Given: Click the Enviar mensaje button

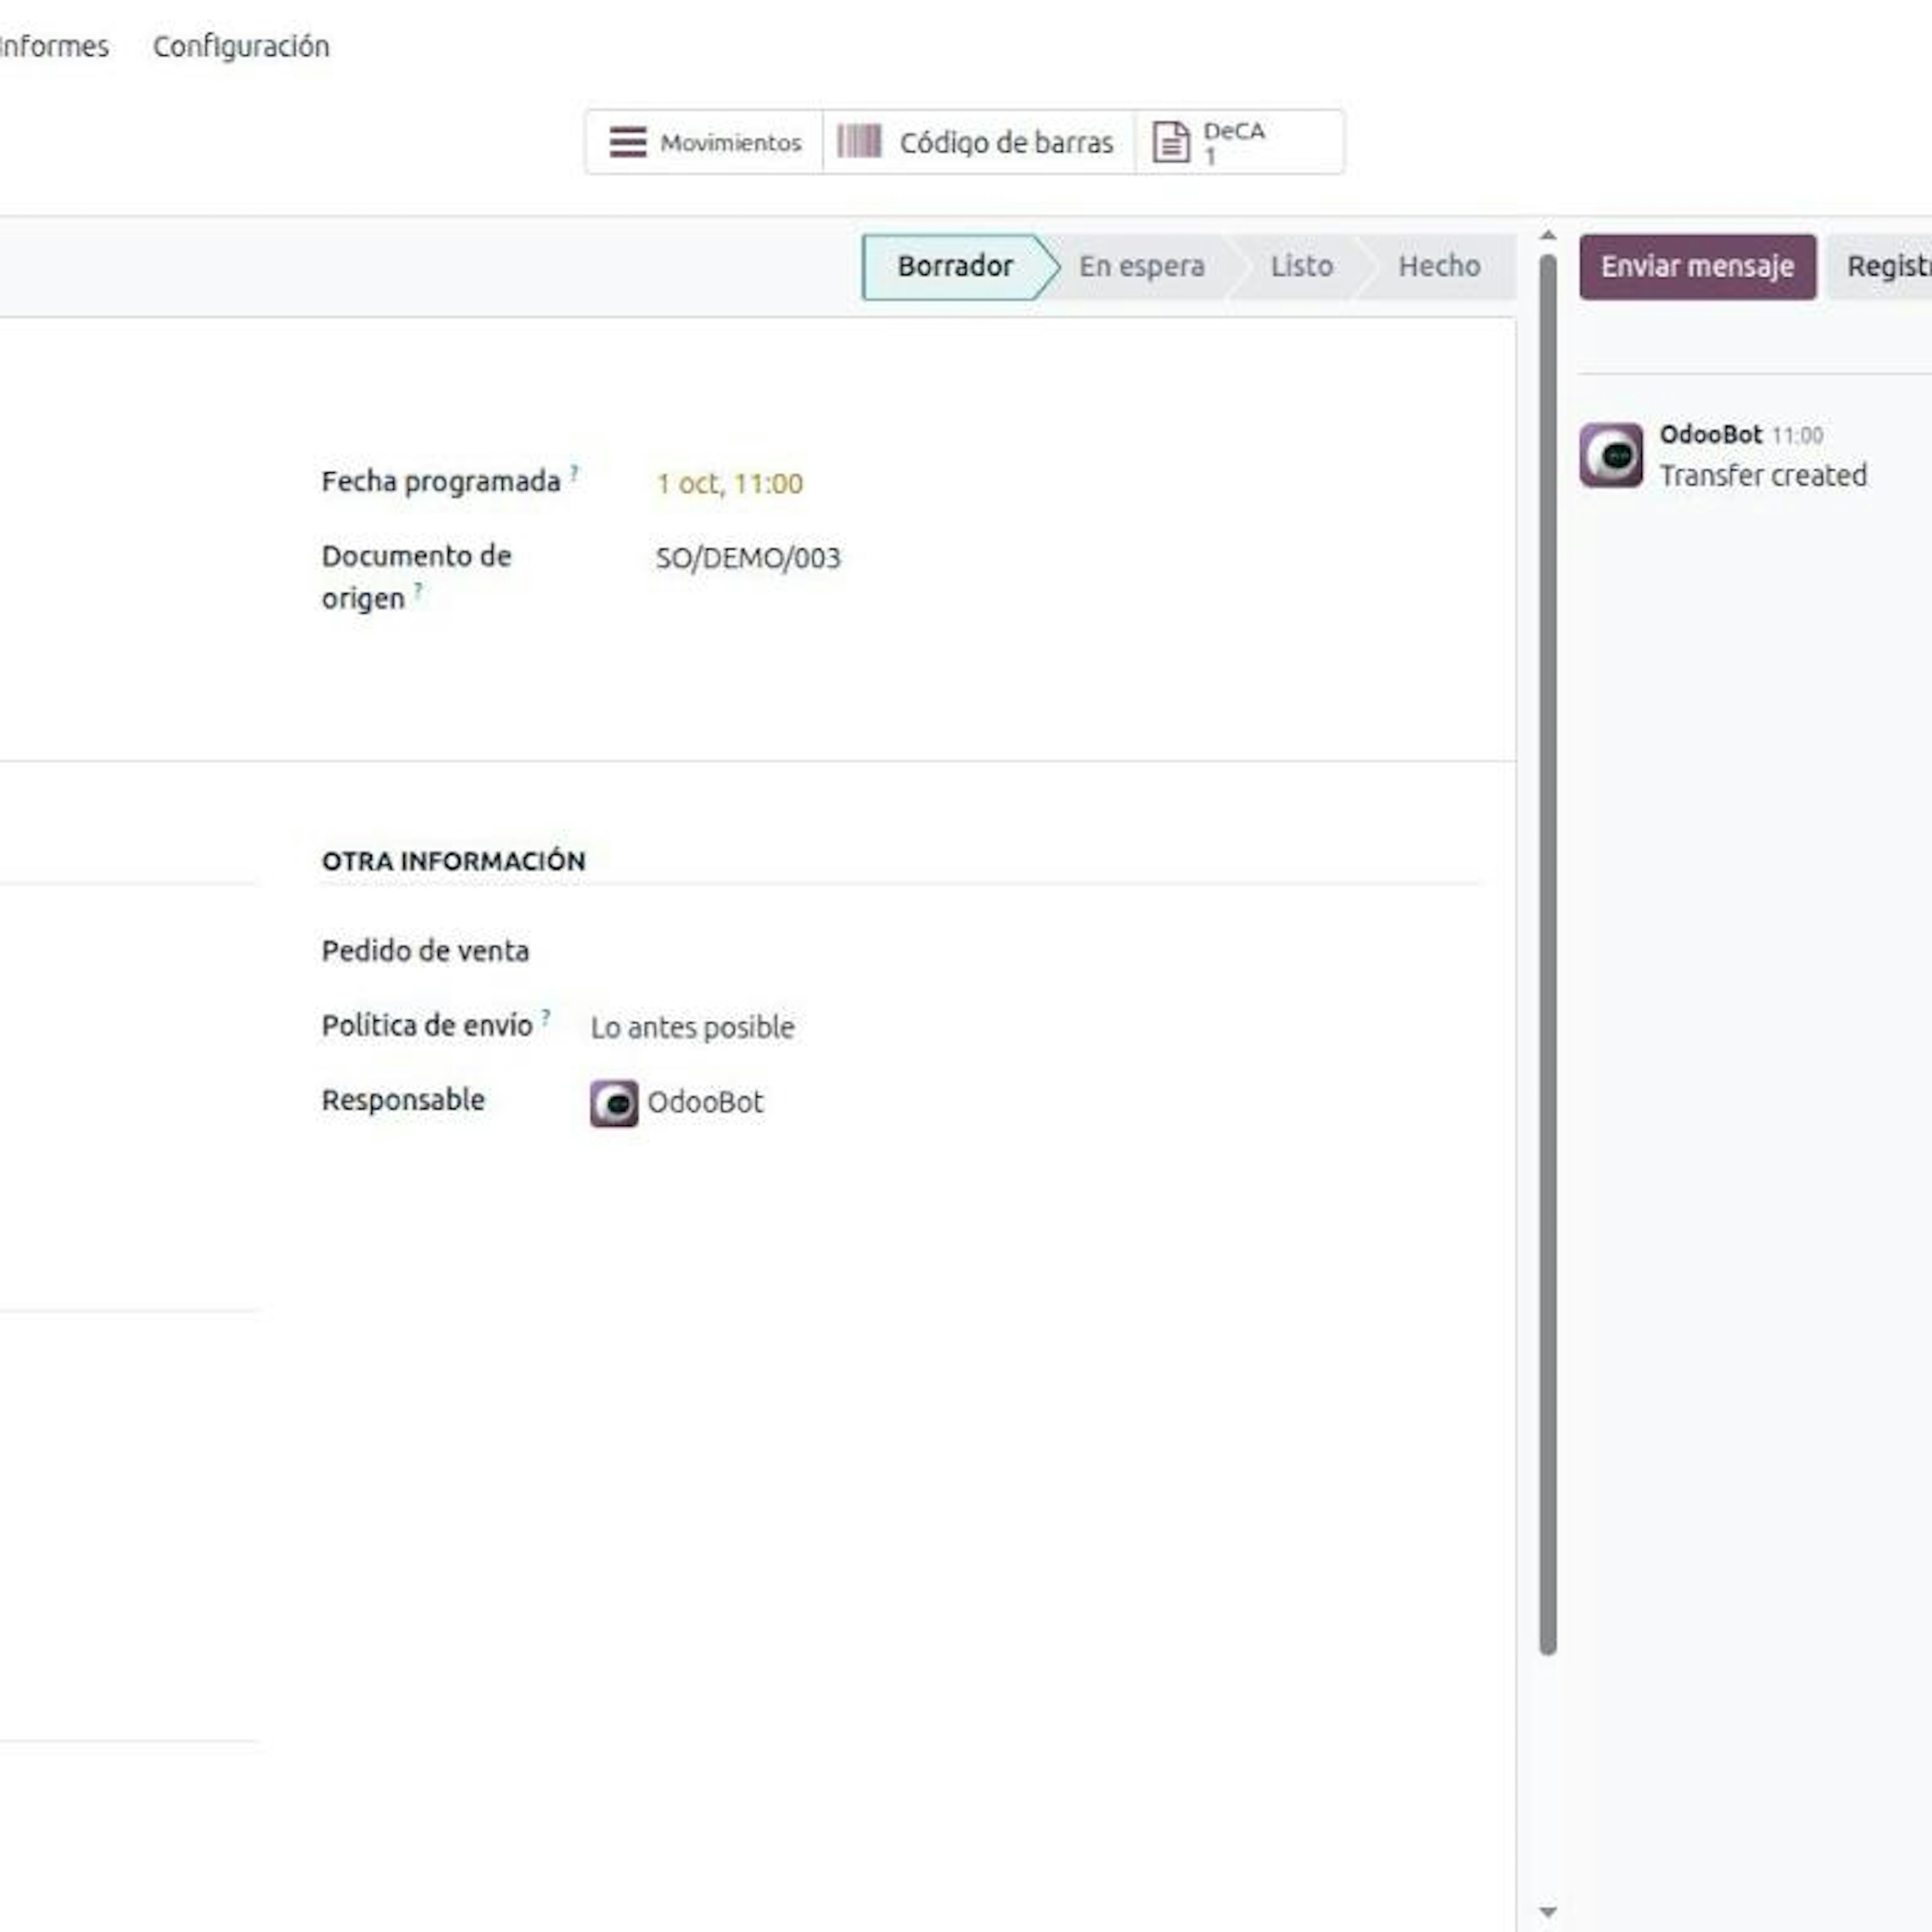Looking at the screenshot, I should tap(1697, 267).
